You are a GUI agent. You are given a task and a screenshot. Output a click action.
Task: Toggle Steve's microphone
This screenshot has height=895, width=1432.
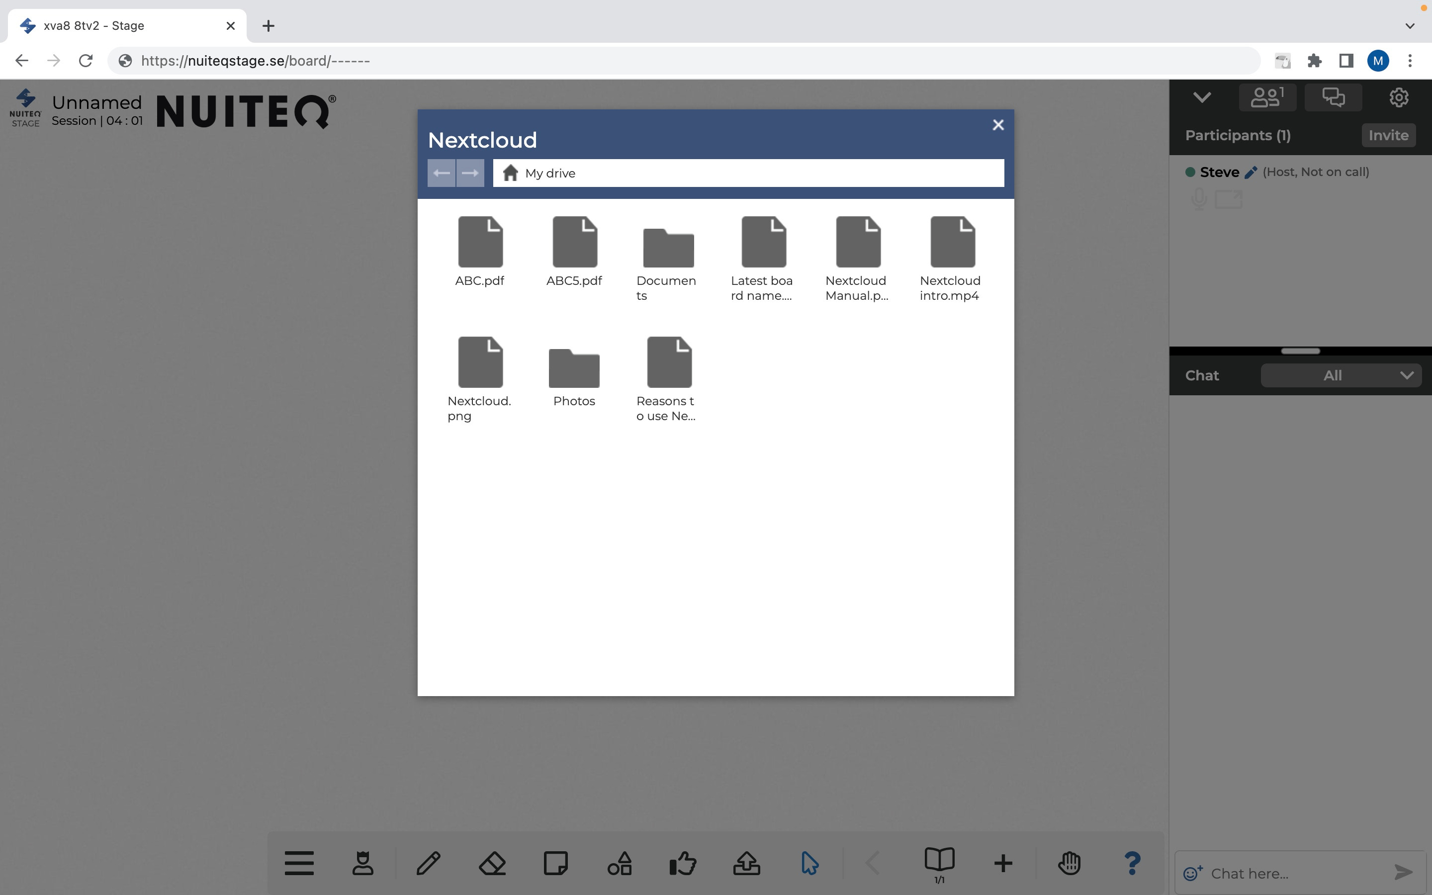tap(1199, 199)
